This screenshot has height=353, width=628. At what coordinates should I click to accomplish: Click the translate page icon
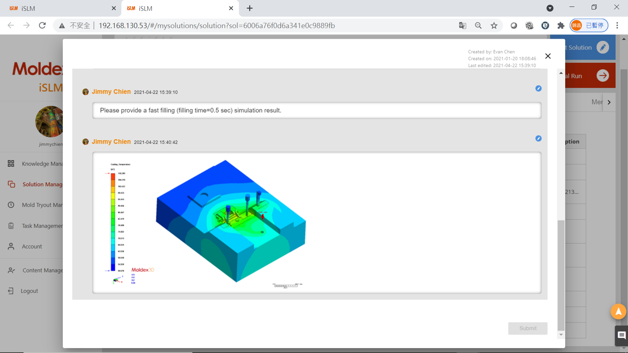pyautogui.click(x=462, y=25)
